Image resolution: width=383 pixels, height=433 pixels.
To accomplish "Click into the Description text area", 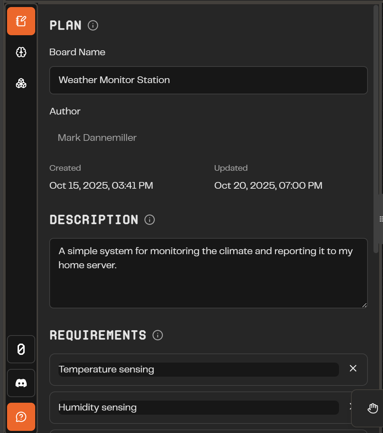I will 208,273.
